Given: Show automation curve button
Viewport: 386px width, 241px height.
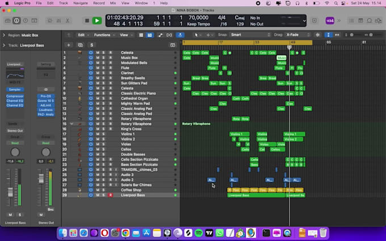Looking at the screenshot, I should [x=160, y=35].
